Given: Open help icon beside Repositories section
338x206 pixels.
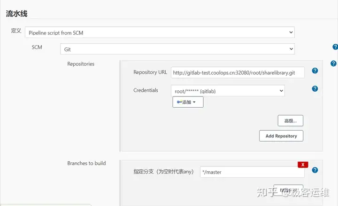Looking at the screenshot, I should coord(333,63).
